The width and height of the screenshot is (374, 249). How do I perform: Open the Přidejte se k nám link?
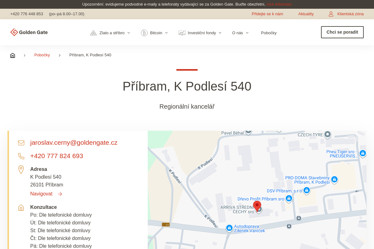[267, 14]
